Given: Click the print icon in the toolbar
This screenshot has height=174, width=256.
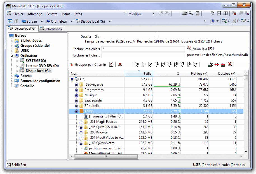Looking at the screenshot, I should pos(184,13).
